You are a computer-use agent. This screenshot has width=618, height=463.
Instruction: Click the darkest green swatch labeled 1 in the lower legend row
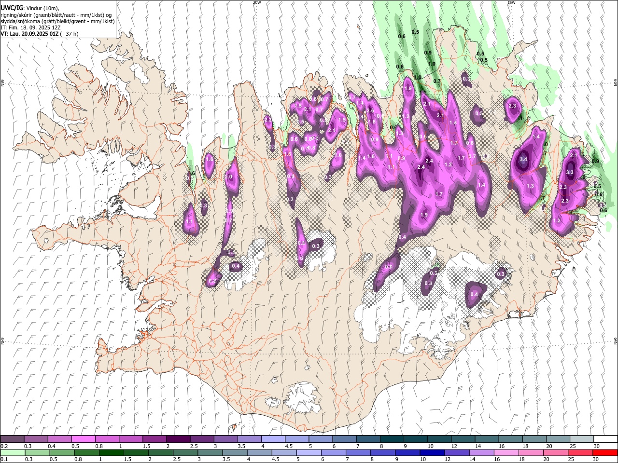(x=112, y=452)
